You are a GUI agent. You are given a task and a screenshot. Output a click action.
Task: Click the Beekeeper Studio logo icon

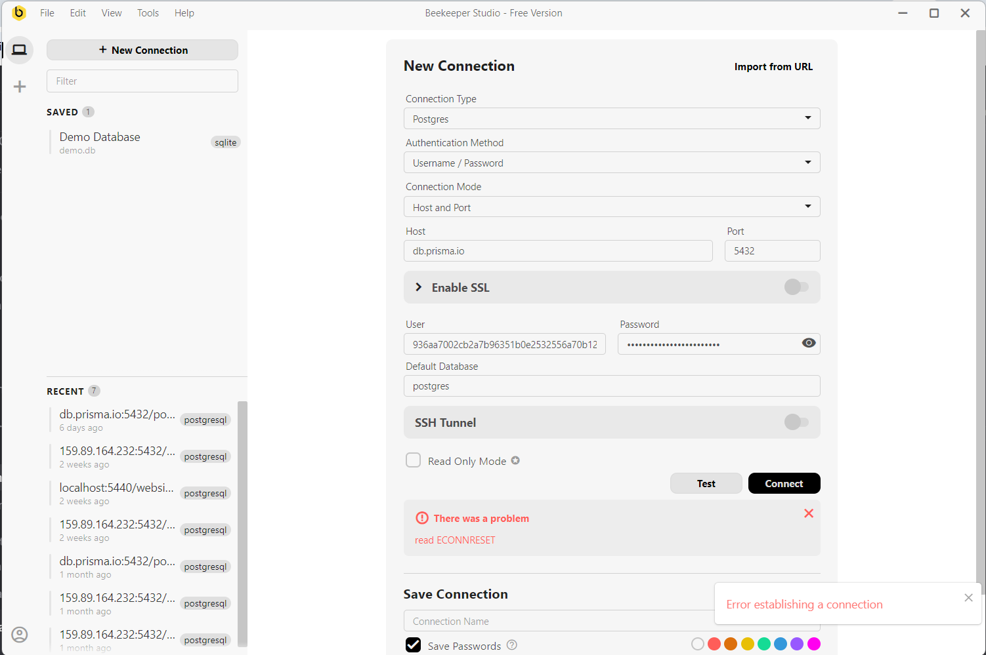pos(19,12)
